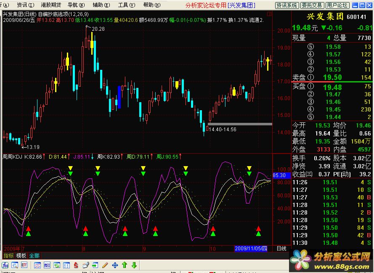
Task: Click the green arrow import window icon
Action: point(95,265)
